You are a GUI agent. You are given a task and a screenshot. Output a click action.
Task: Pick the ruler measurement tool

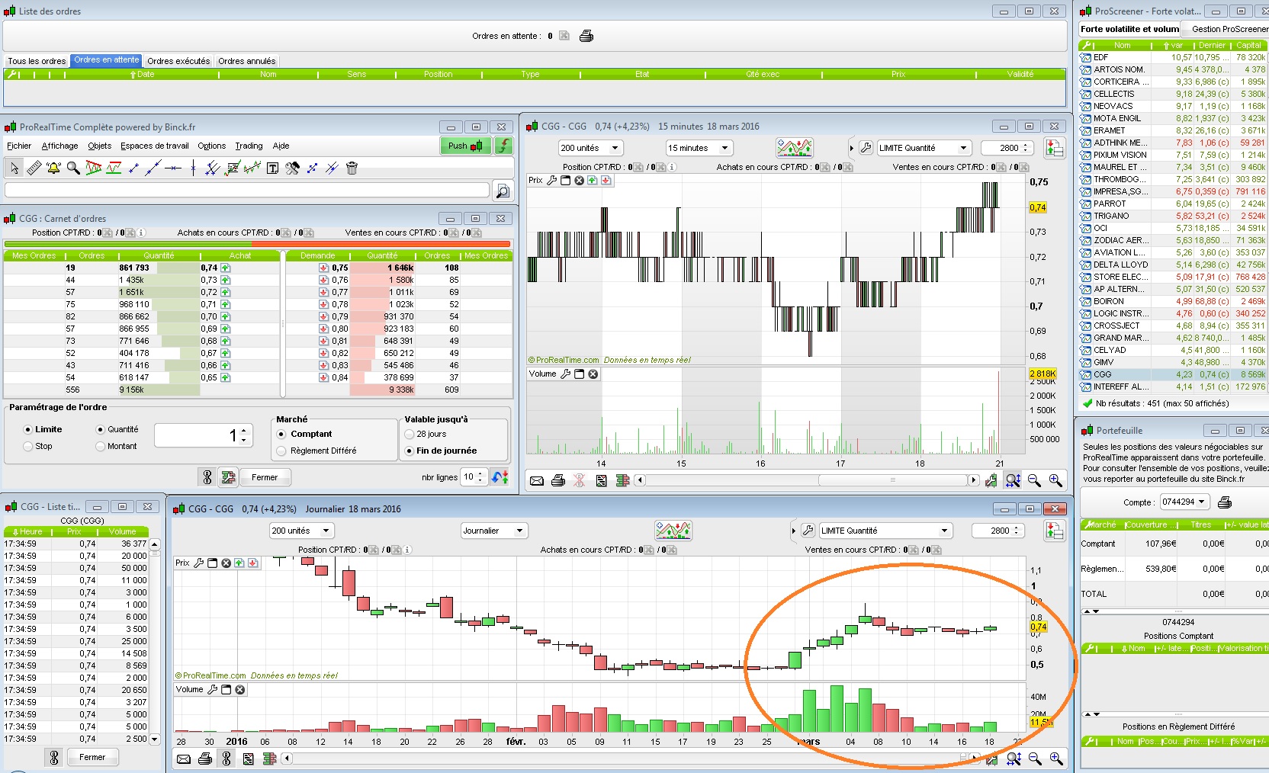34,168
